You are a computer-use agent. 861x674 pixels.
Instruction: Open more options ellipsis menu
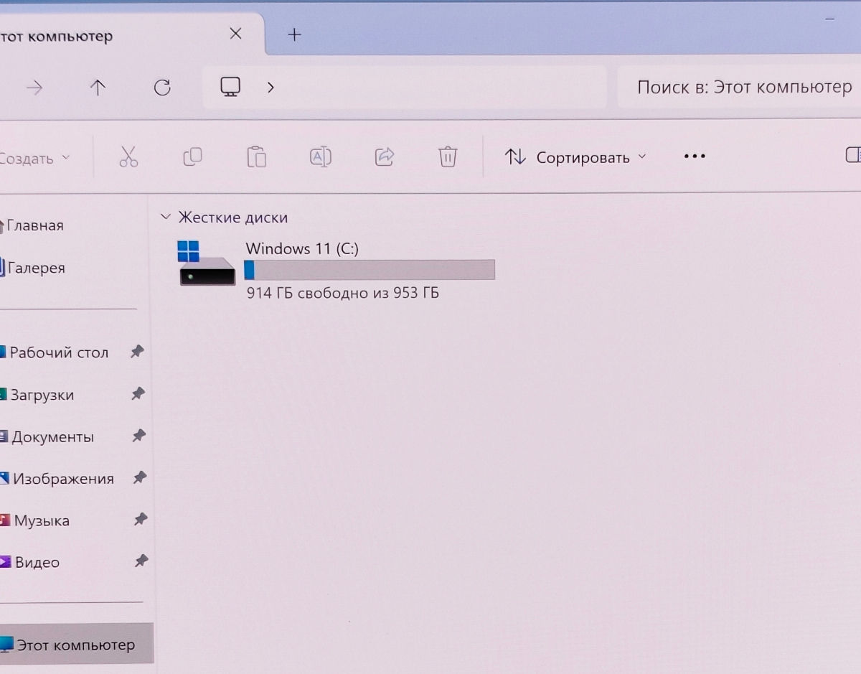click(x=695, y=156)
